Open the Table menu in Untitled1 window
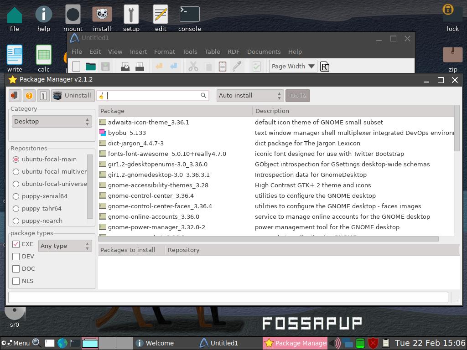This screenshot has height=350, width=467. tap(213, 52)
